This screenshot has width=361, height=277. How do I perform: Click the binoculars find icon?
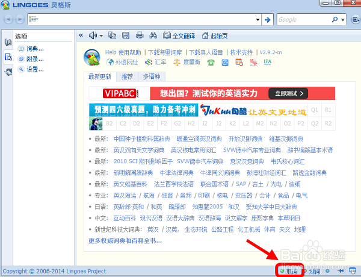pos(153,36)
